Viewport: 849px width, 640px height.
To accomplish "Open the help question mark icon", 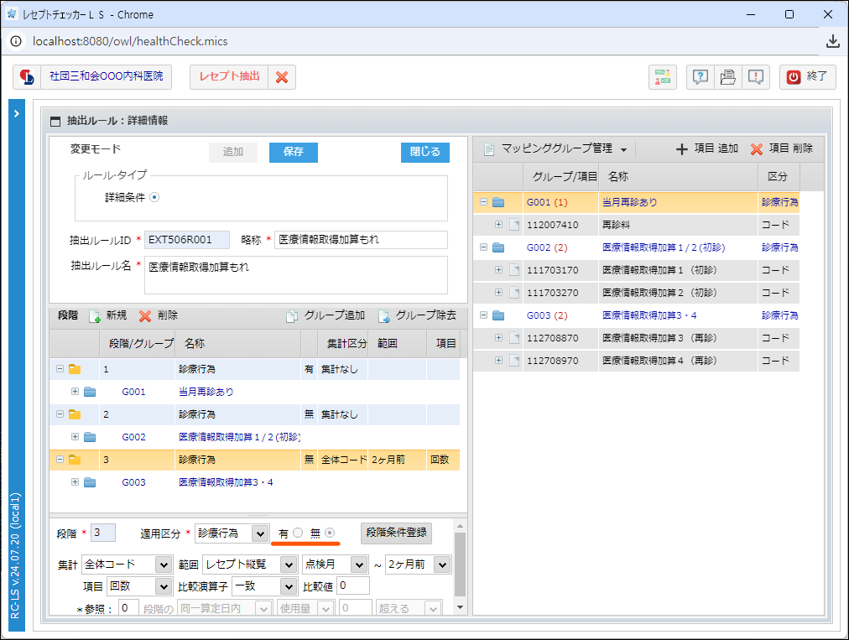I will click(701, 77).
